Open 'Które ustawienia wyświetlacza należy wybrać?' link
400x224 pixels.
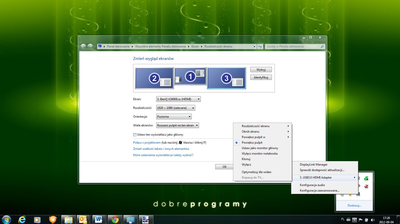pyautogui.click(x=163, y=155)
